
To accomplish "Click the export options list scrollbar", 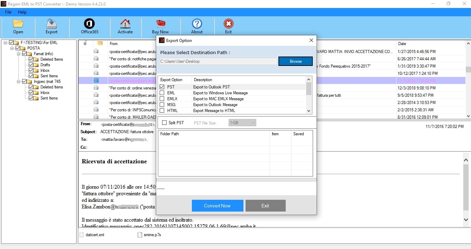I will tap(309, 94).
